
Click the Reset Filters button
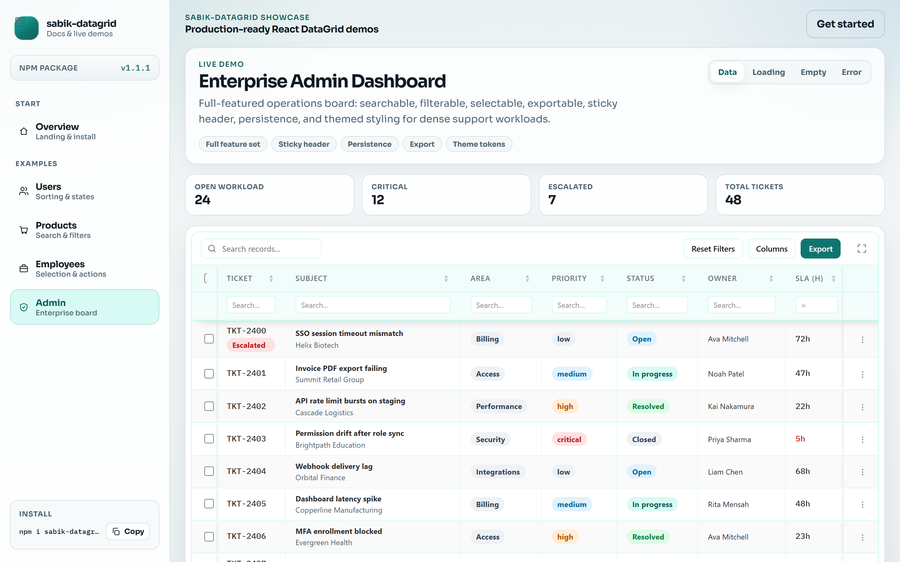coord(713,249)
